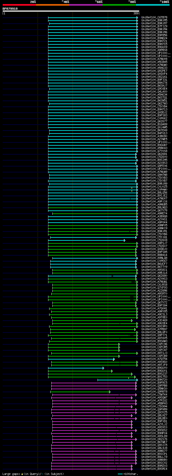Select label UniRef100_C4J0Z5
The image size is (172, 476).
[154, 187]
